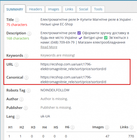137x140 pixels.
Task: Click the '168 characters' description length
Action: [x=18, y=38]
